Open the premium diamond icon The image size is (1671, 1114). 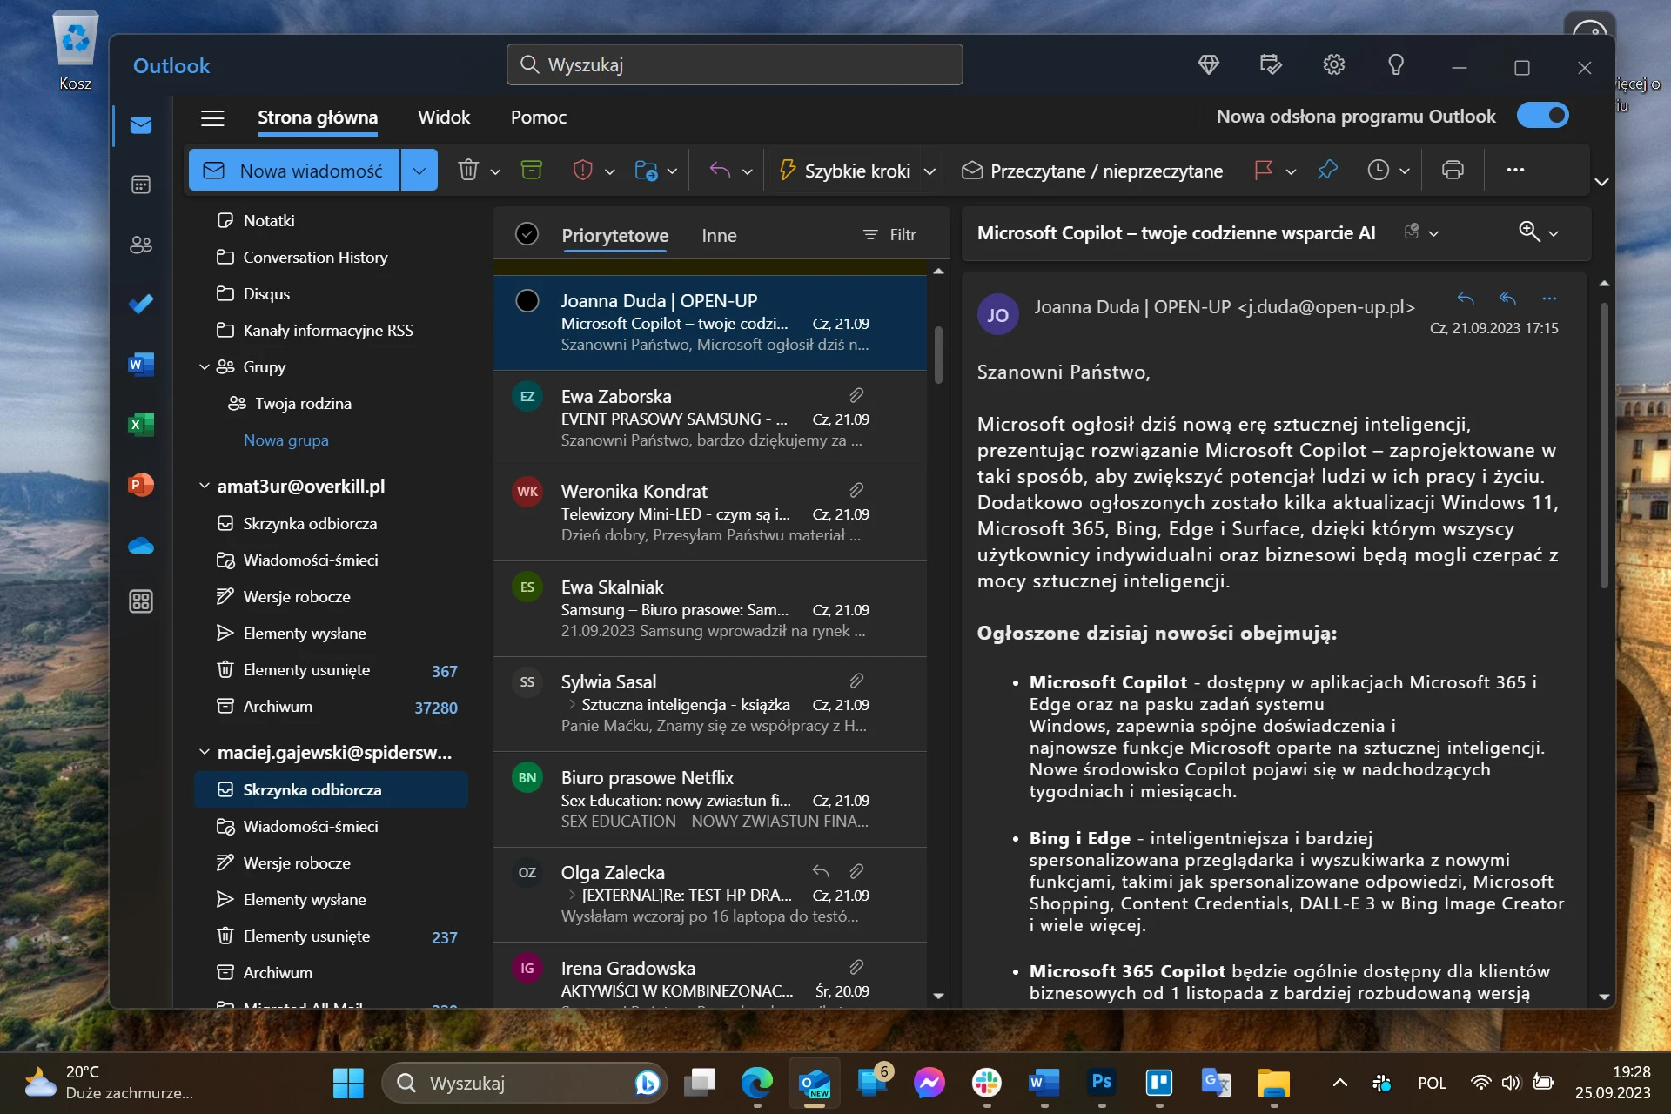click(1209, 64)
